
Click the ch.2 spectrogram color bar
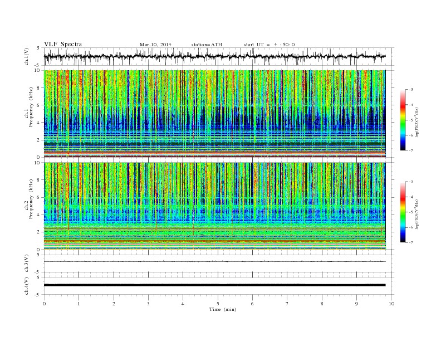pyautogui.click(x=403, y=212)
